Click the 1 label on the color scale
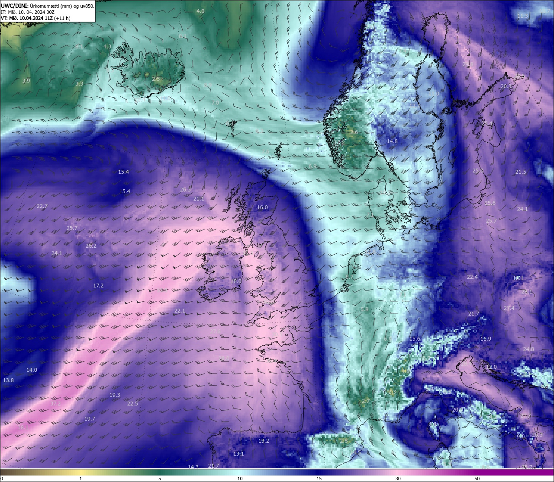 pyautogui.click(x=81, y=479)
